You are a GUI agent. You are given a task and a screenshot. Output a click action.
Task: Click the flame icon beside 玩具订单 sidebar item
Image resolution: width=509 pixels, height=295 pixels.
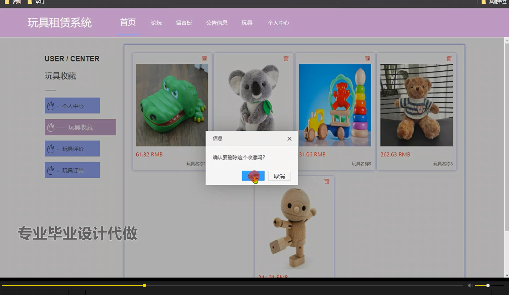click(51, 170)
